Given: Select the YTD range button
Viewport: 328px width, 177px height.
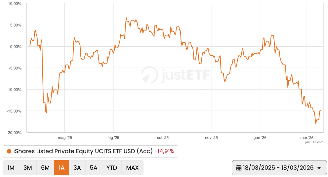Looking at the screenshot, I should pyautogui.click(x=112, y=168).
